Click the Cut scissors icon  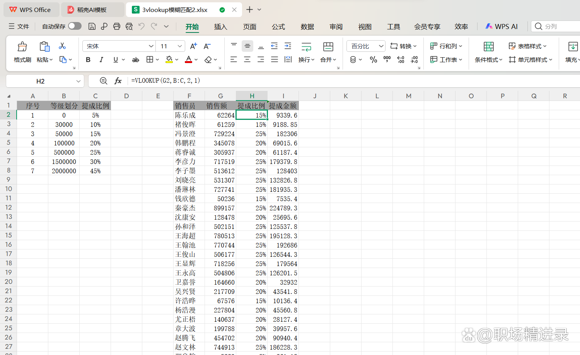pyautogui.click(x=62, y=46)
